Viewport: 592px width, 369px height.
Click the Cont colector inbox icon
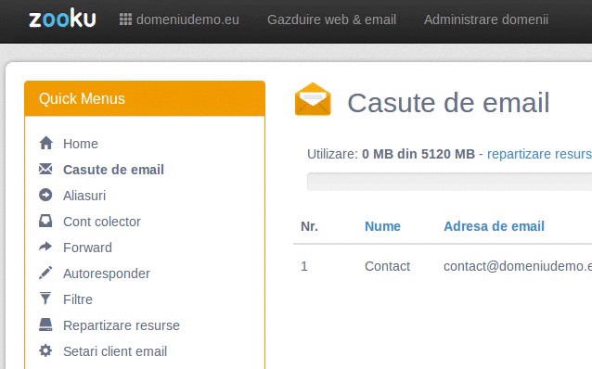coord(45,221)
